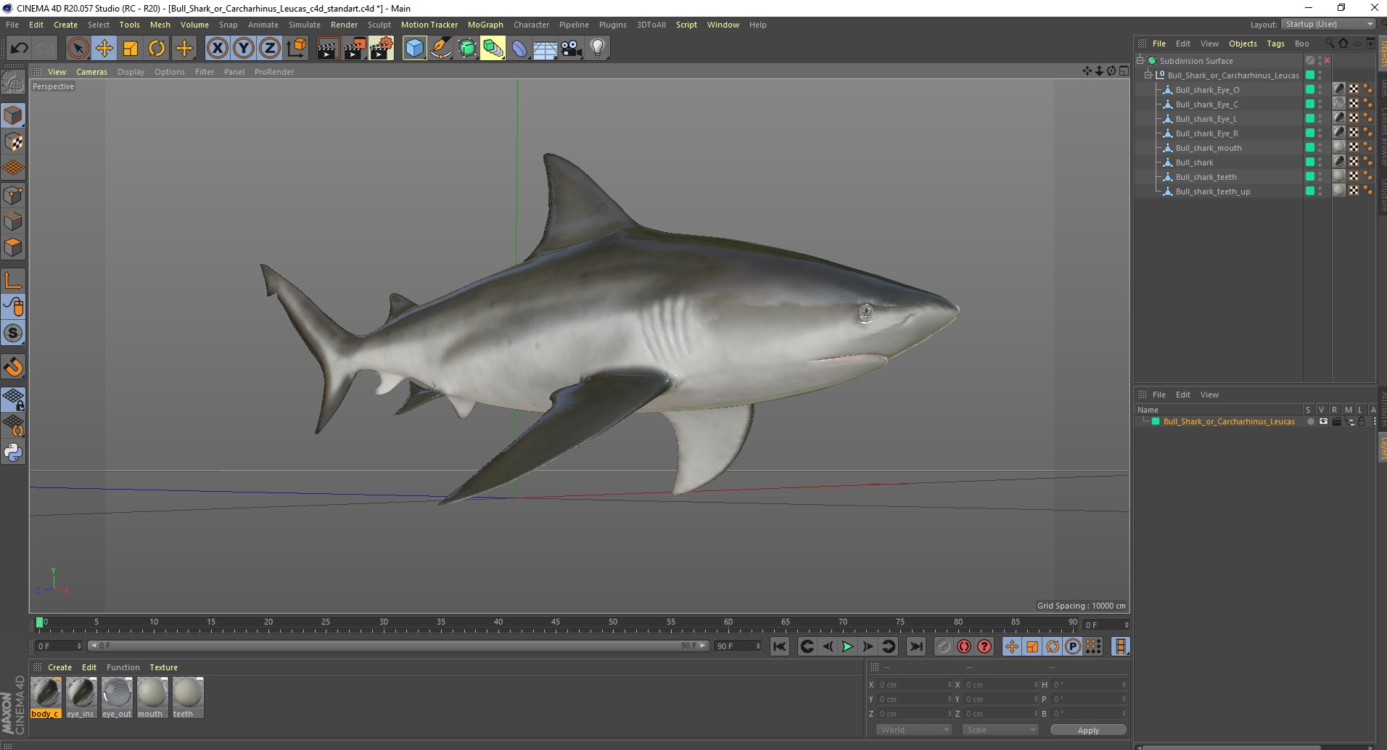
Task: Click the Undo arrow icon
Action: coord(20,49)
